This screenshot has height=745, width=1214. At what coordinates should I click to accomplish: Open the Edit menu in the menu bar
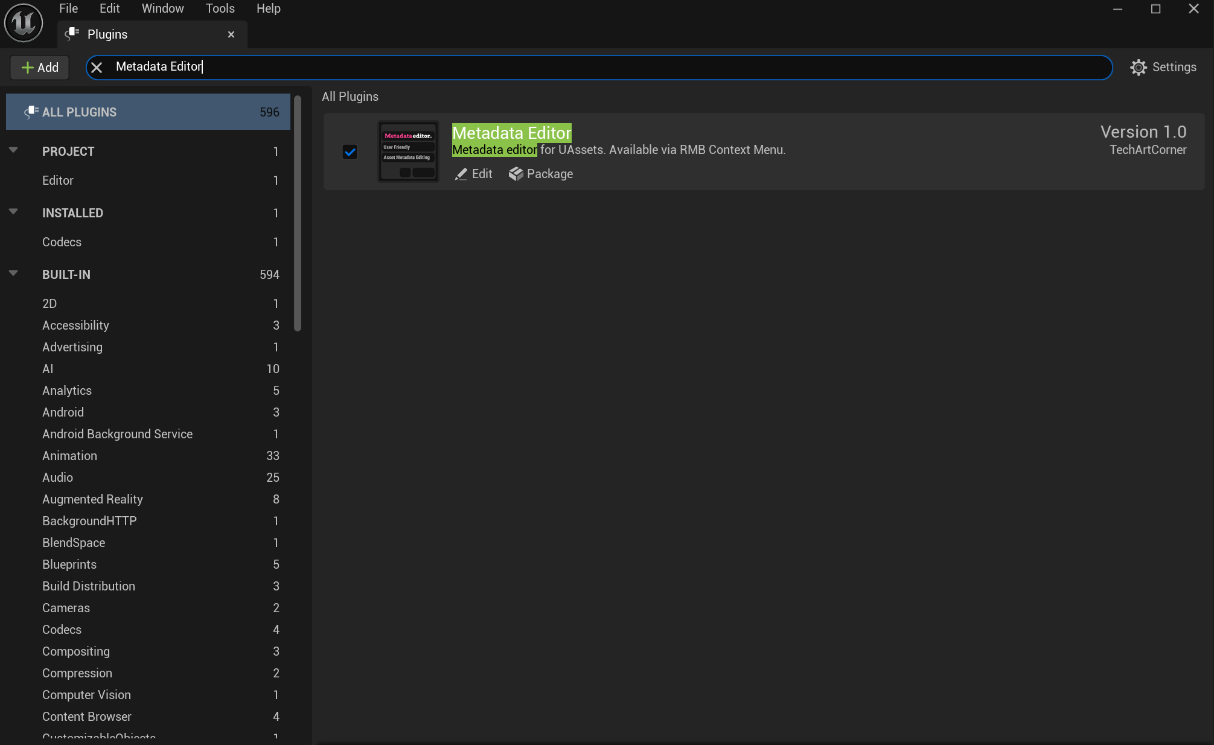(x=109, y=8)
